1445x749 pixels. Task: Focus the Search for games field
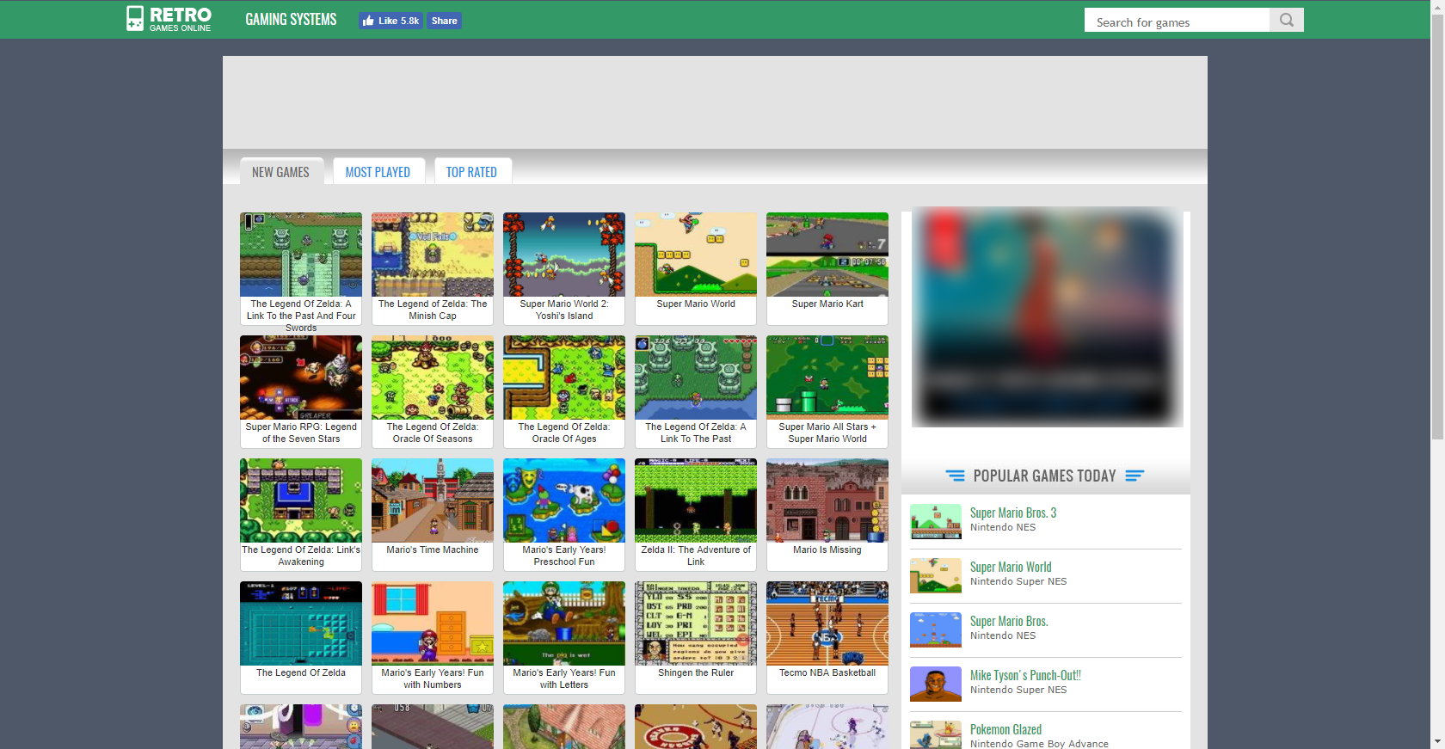[x=1177, y=20]
